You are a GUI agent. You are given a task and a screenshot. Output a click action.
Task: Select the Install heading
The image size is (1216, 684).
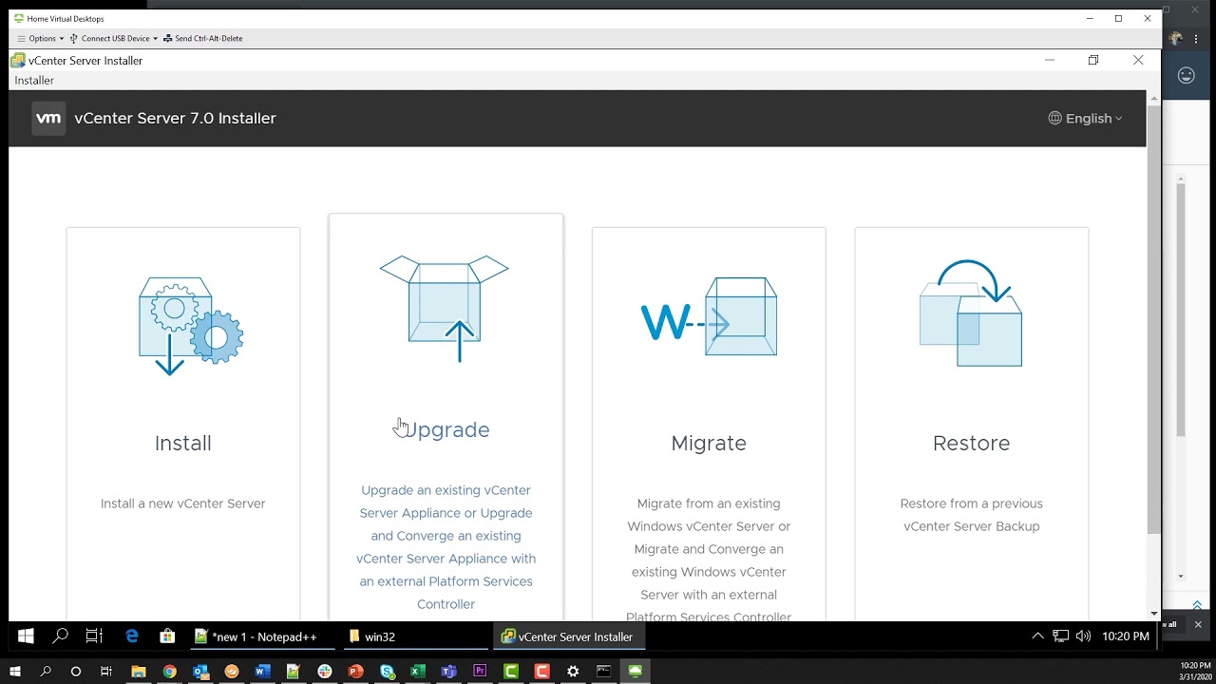coord(182,444)
